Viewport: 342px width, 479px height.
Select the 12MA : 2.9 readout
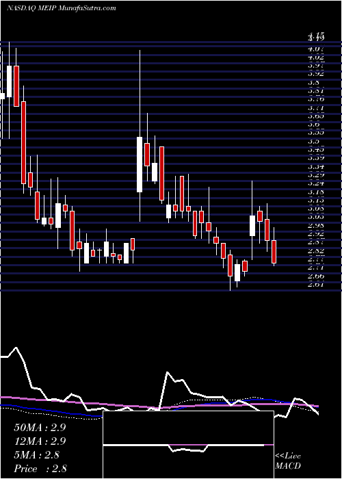click(x=40, y=441)
